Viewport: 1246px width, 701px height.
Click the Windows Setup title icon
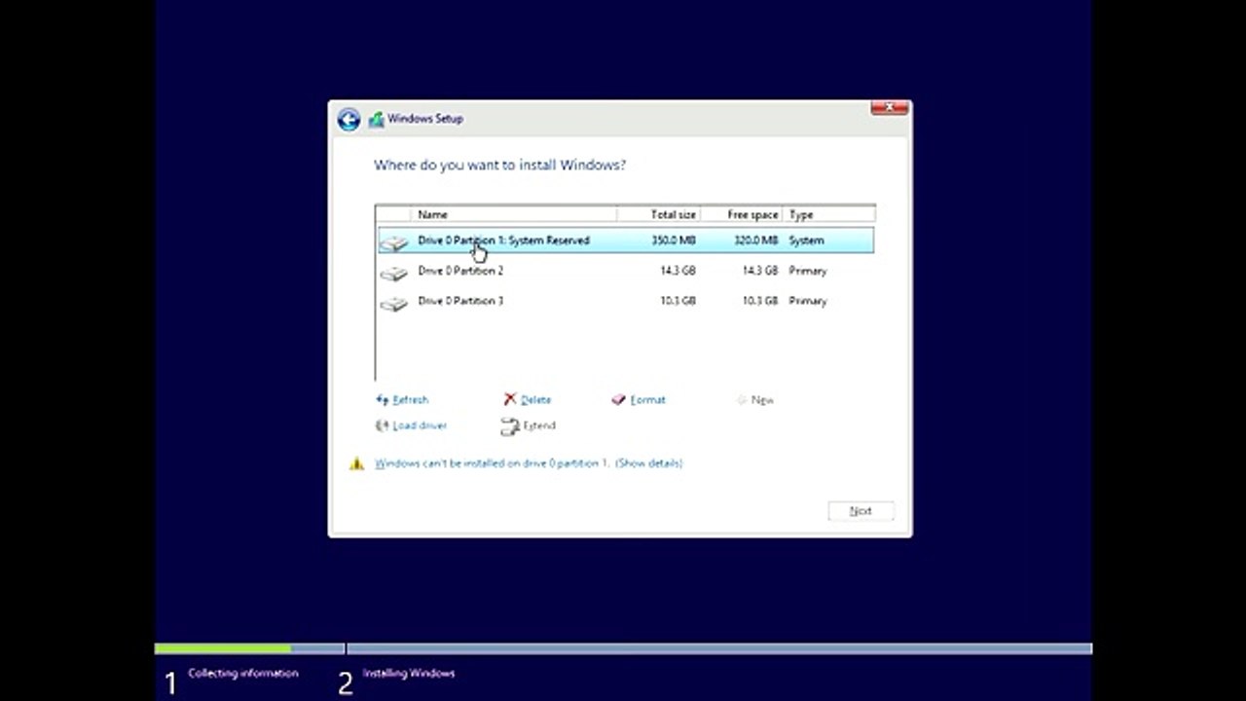pos(376,120)
